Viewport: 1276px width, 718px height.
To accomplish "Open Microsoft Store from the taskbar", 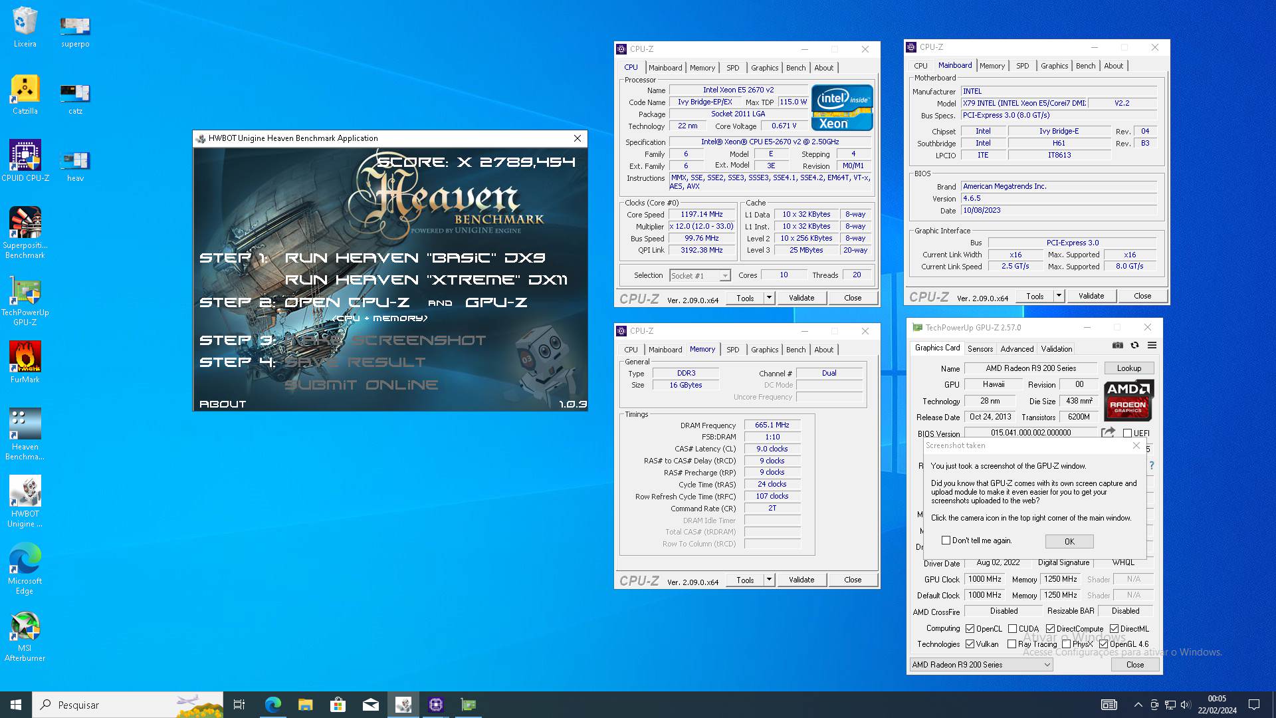I will coord(338,705).
